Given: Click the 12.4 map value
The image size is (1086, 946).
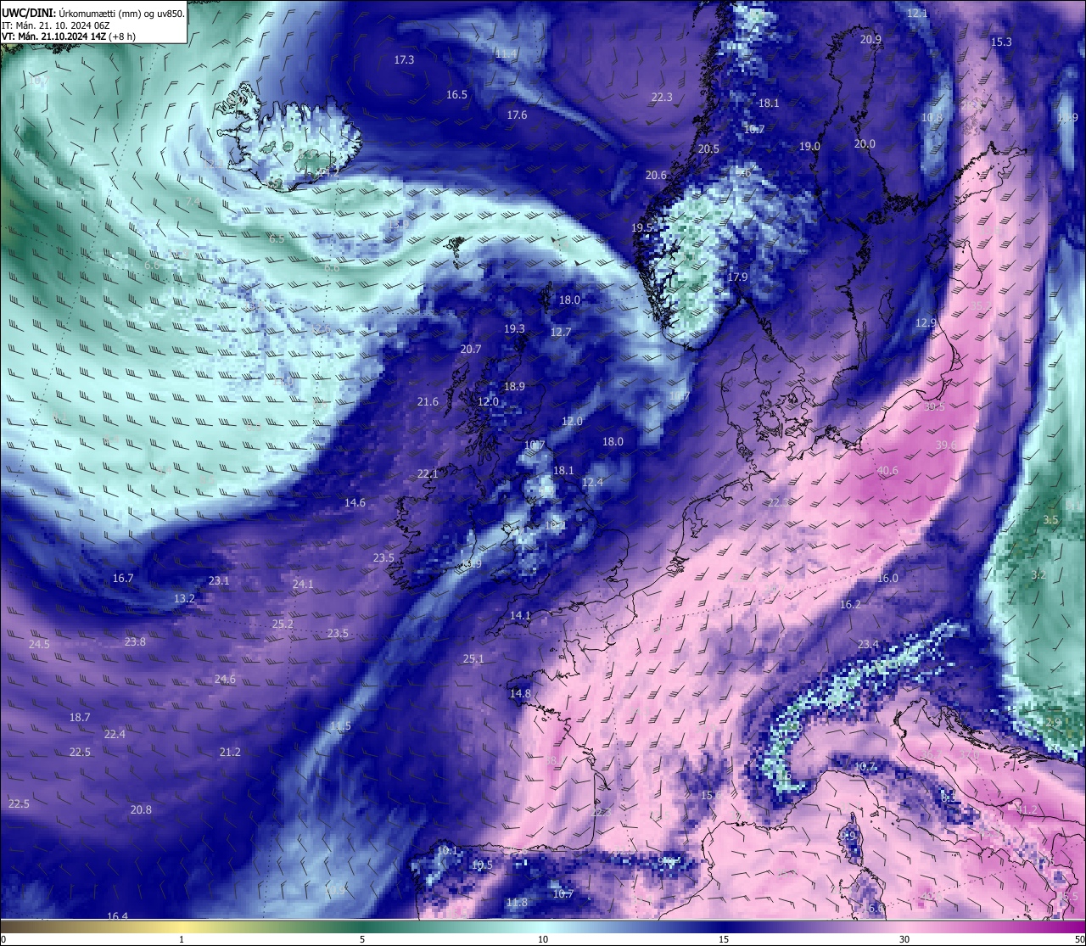Looking at the screenshot, I should [x=592, y=483].
